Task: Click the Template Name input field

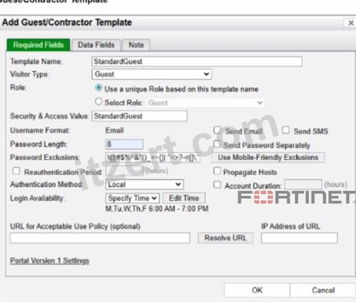Action: (x=197, y=62)
